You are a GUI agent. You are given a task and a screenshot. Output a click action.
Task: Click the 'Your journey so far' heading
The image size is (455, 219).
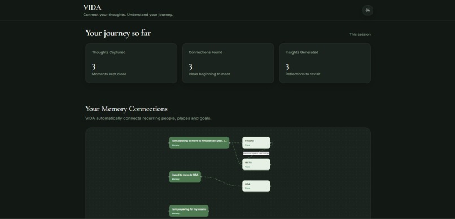tap(118, 33)
